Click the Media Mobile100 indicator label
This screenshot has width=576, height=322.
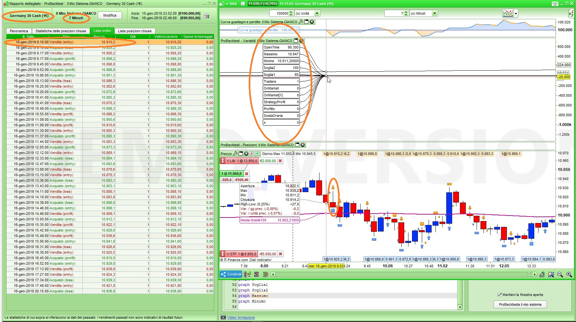pyautogui.click(x=270, y=220)
